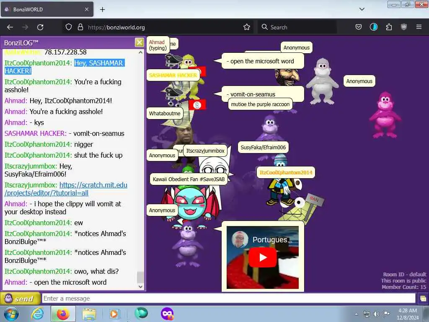Open the Firefox hamburger menu
429x322 pixels.
[419, 27]
